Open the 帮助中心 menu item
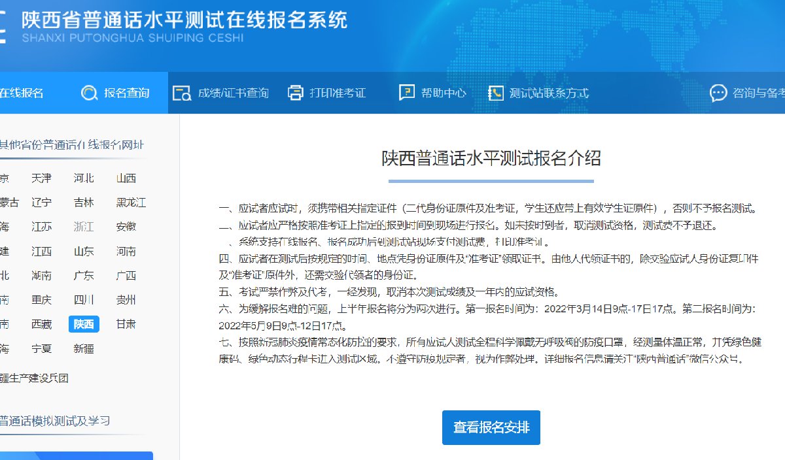Image resolution: width=785 pixels, height=460 pixels. [444, 93]
